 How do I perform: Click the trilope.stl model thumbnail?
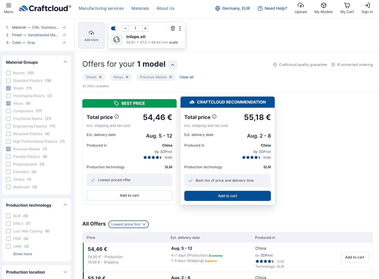click(x=117, y=40)
